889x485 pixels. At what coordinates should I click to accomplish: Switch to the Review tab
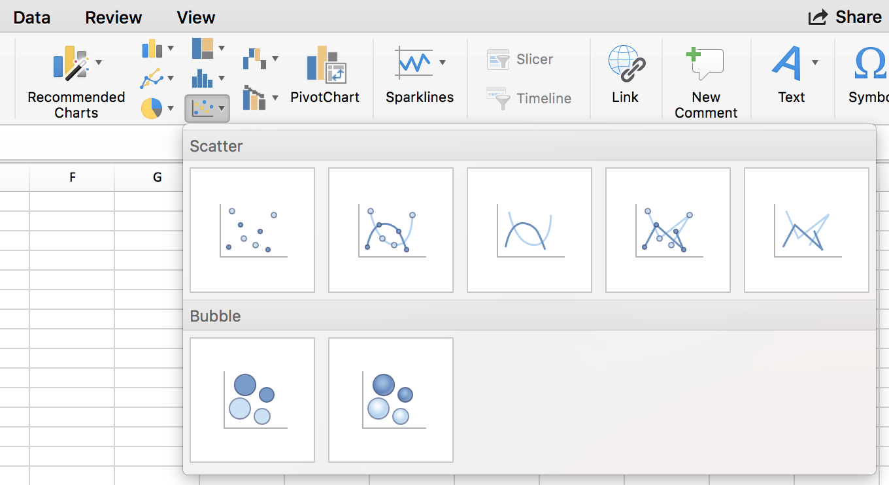coord(114,18)
